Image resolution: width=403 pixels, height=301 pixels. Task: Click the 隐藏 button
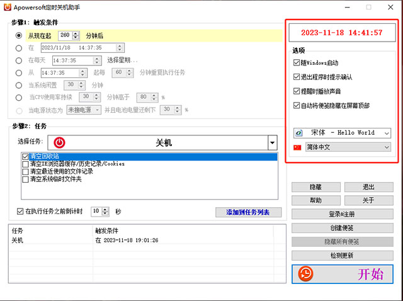316,187
